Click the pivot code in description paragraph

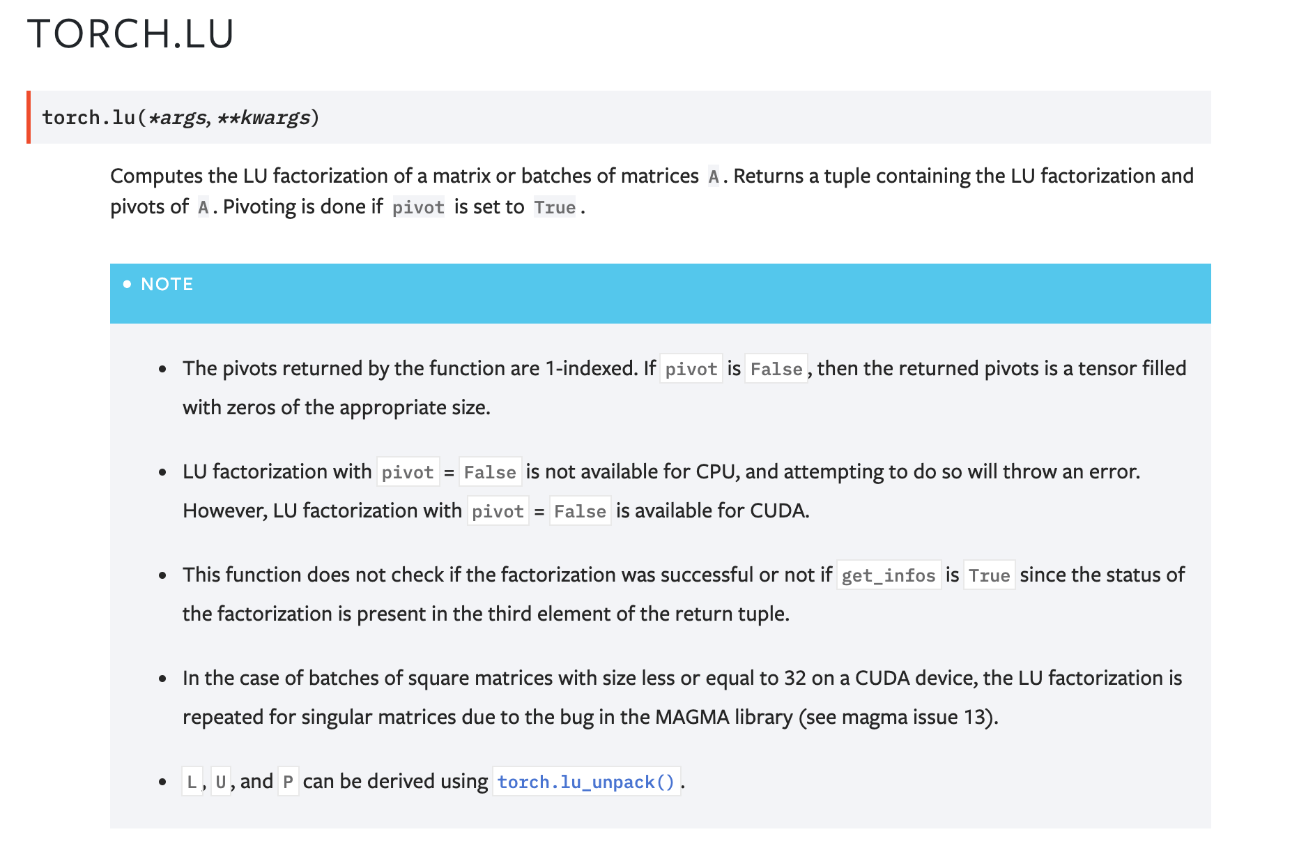click(418, 207)
